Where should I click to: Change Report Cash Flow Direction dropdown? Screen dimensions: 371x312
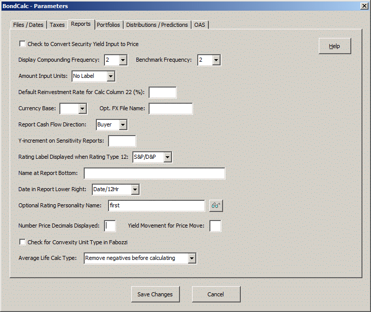[122, 124]
